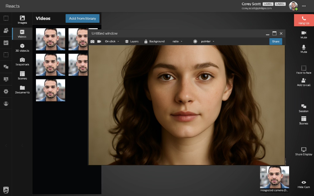Open the Images media category
Image resolution: width=314 pixels, height=196 pixels.
coord(22,20)
